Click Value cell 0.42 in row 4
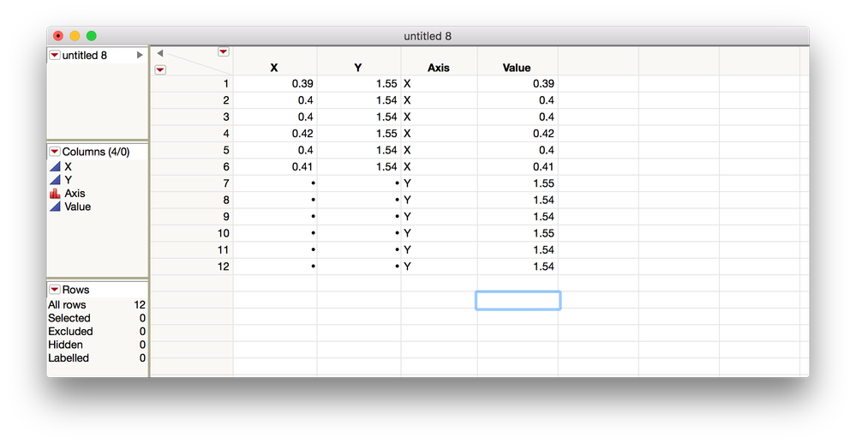The image size is (856, 444). point(518,133)
